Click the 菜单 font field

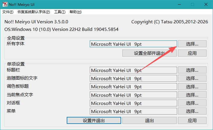pos(133,111)
